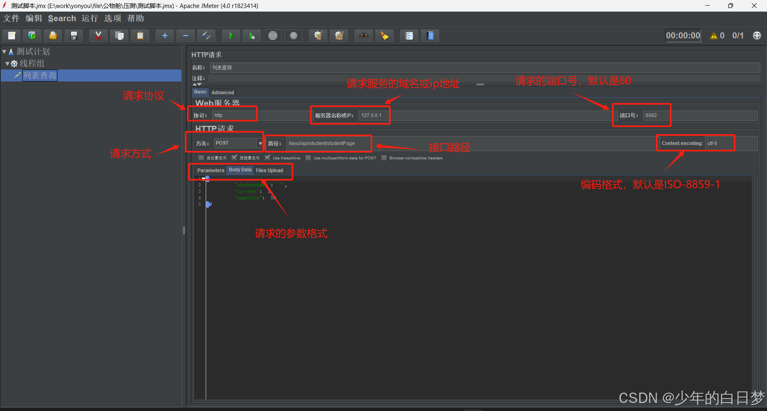Toggle 自动重定向 checkbox
Viewport: 767px width, 411px height.
pos(201,158)
